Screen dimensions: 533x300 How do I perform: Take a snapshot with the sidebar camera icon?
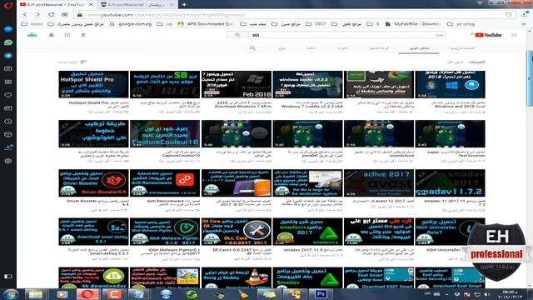click(7, 68)
